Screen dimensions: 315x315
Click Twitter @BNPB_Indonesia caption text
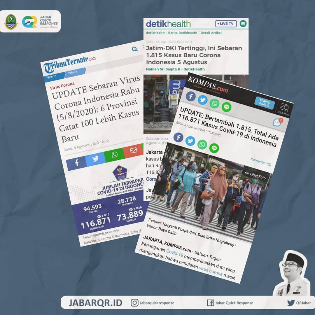(x=101, y=234)
